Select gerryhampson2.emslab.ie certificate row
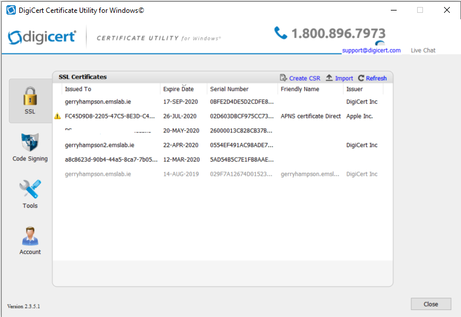 (222, 145)
